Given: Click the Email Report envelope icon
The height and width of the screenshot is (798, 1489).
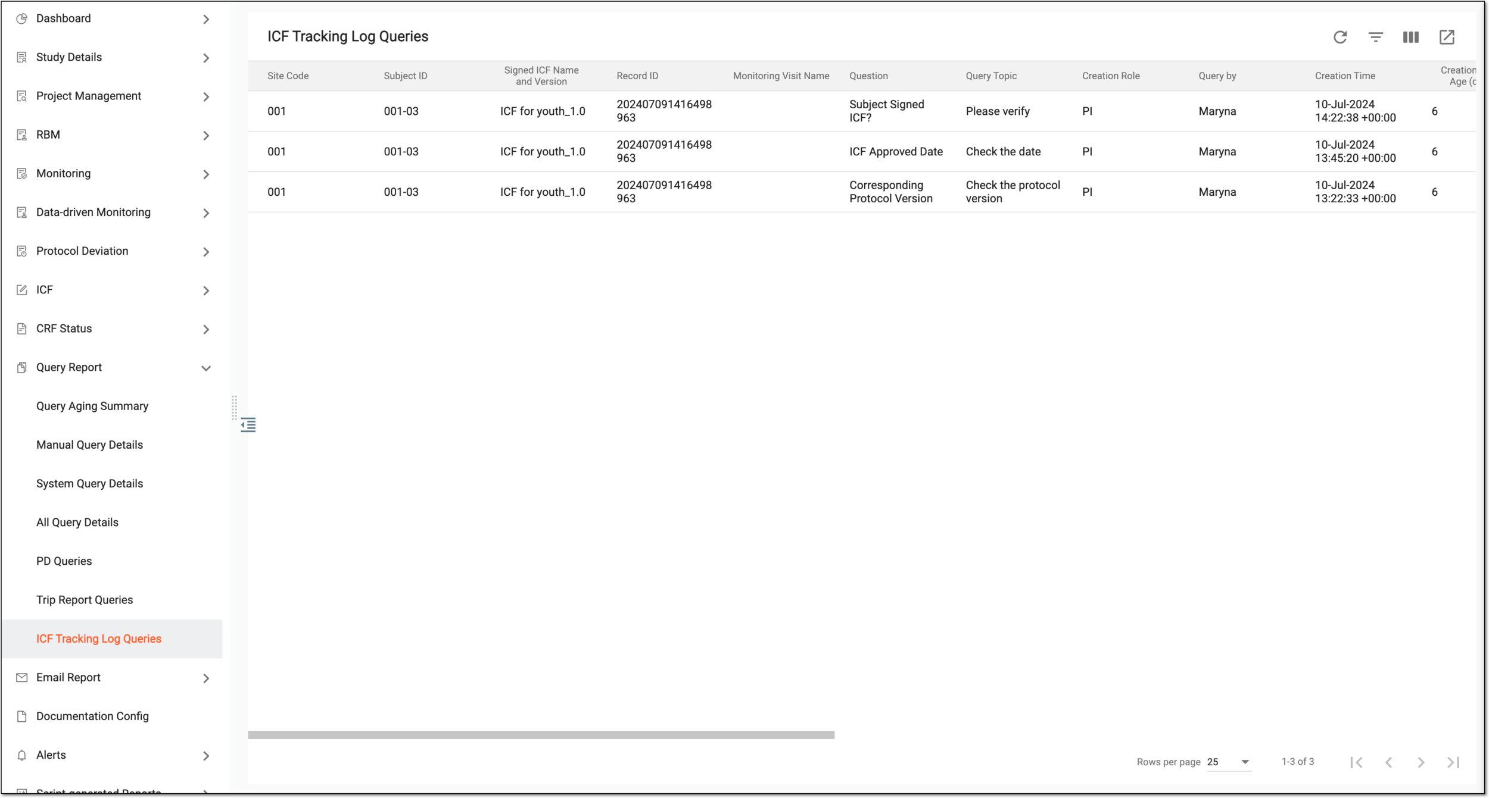Looking at the screenshot, I should tap(22, 677).
